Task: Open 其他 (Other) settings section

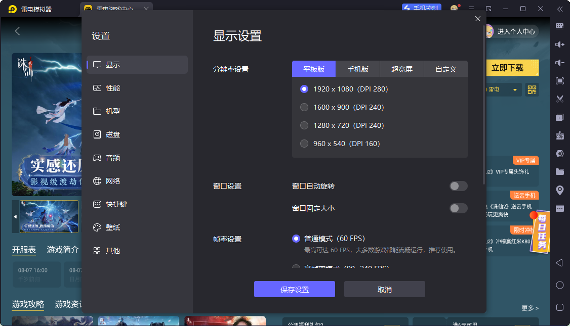Action: click(x=137, y=251)
